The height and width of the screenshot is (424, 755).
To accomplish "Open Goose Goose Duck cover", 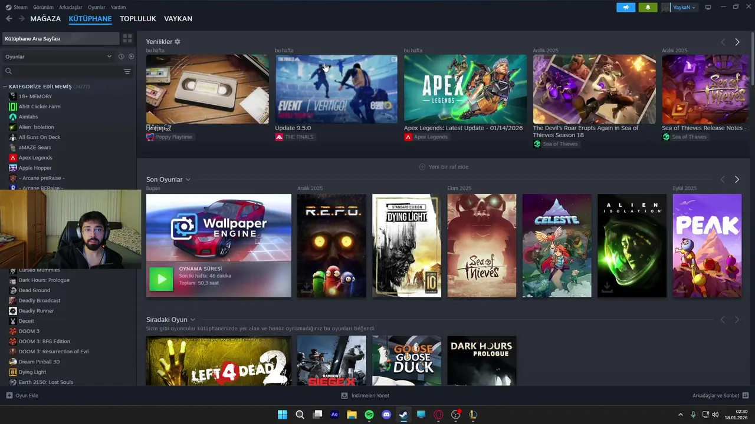I will point(406,360).
